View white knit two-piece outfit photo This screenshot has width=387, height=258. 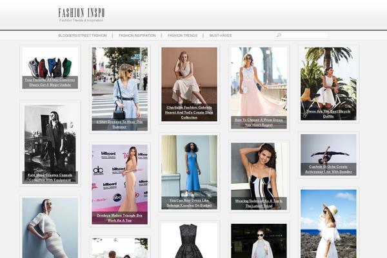(x=50, y=228)
